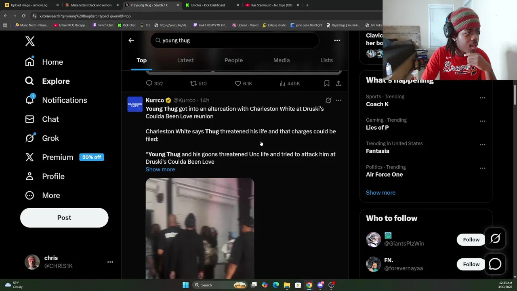Open Profile in the sidebar

point(45,176)
